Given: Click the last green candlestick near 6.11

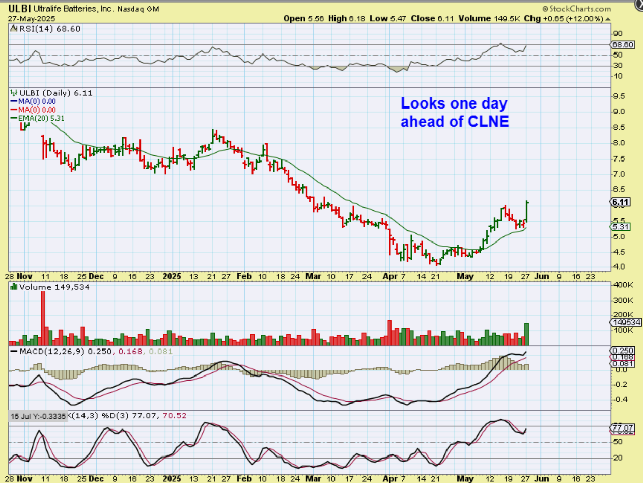Looking at the screenshot, I should (x=527, y=211).
